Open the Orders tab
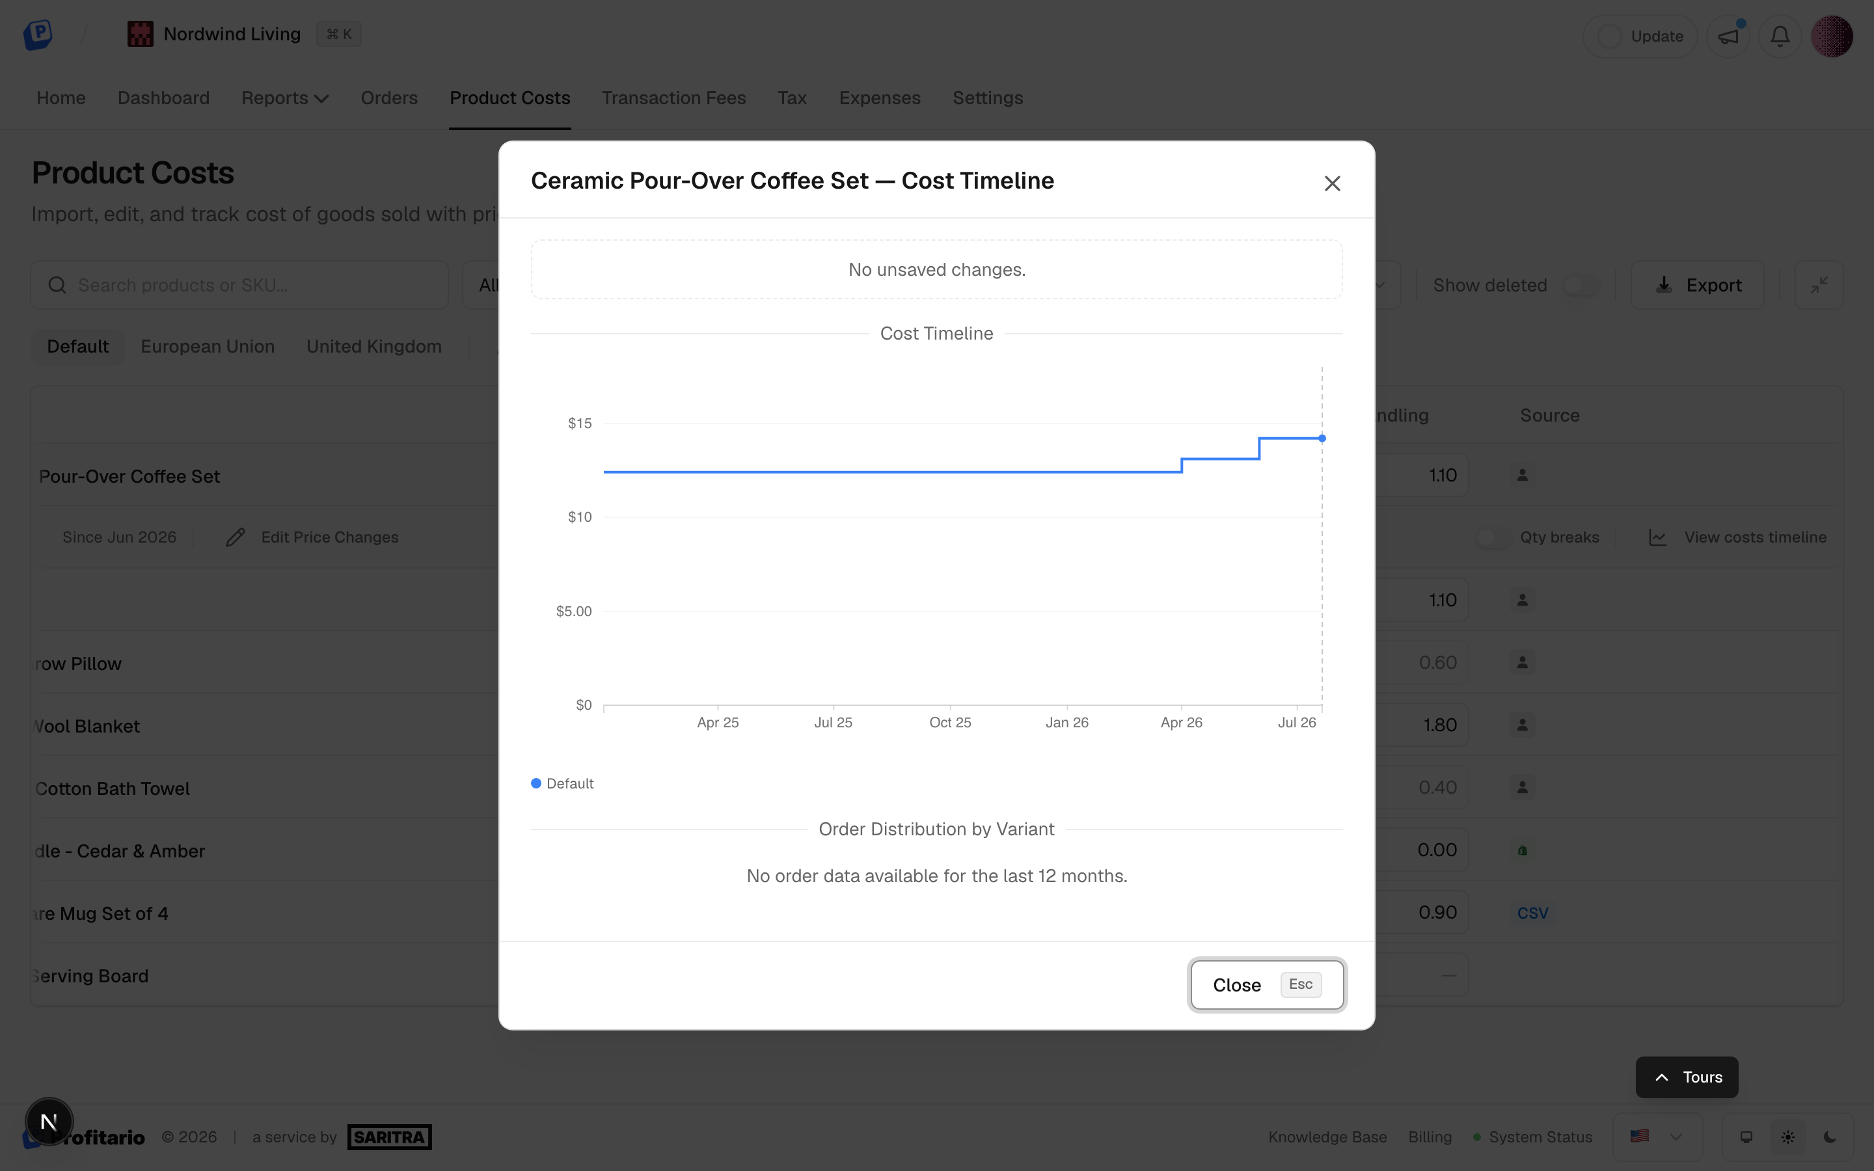Screen dimensions: 1874x1171 tap(388, 98)
